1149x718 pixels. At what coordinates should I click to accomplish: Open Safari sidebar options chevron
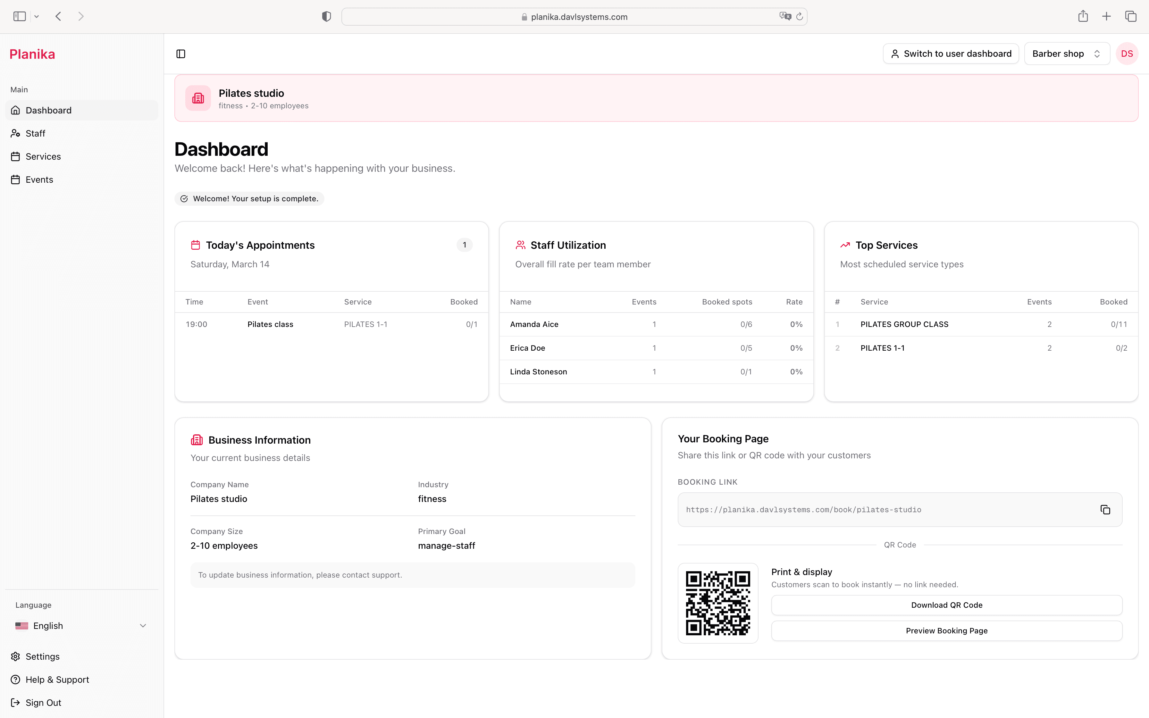tap(37, 17)
